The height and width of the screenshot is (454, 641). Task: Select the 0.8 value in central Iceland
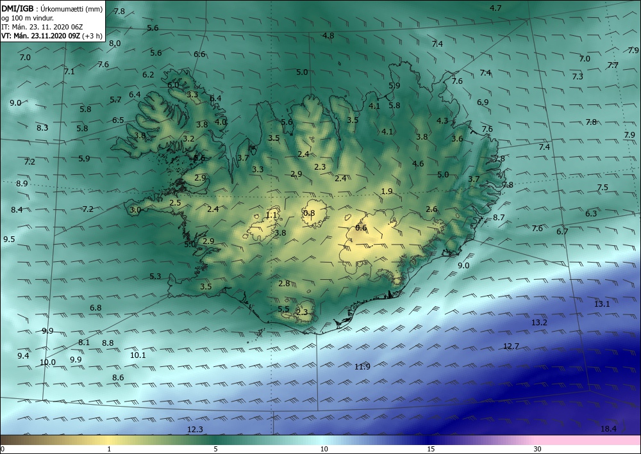[x=310, y=213]
